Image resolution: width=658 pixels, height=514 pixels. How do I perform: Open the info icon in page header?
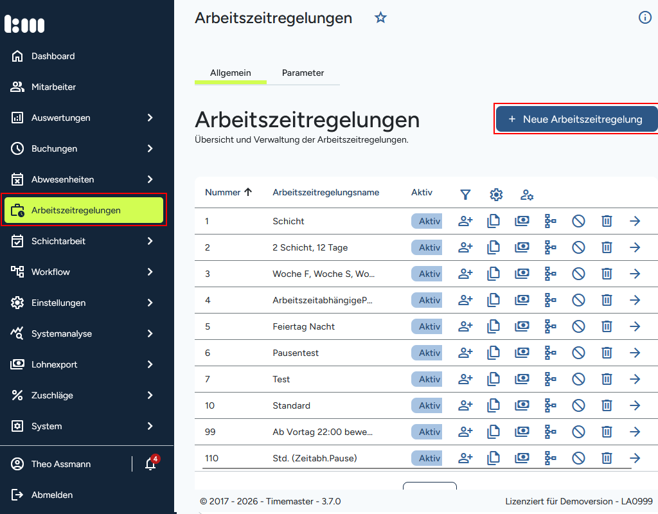tap(645, 17)
